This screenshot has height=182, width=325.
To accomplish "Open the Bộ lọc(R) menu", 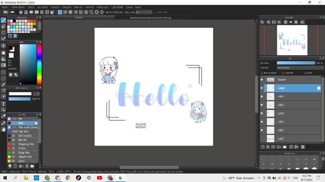I will coord(43,7).
